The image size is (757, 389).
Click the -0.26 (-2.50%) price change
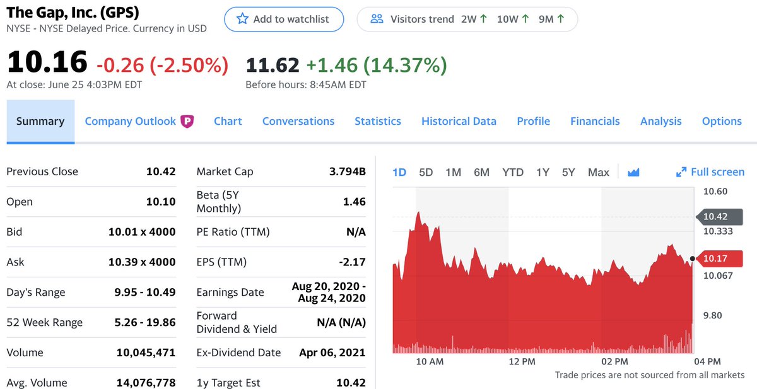click(x=162, y=64)
